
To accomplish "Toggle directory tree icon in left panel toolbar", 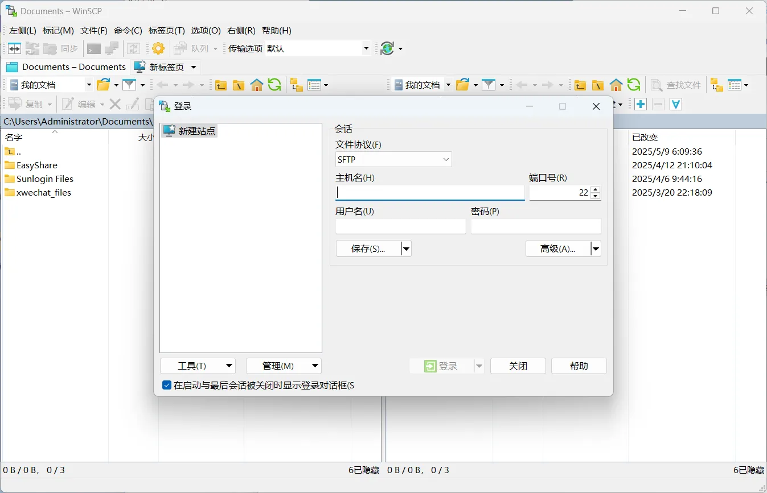I will [x=296, y=85].
